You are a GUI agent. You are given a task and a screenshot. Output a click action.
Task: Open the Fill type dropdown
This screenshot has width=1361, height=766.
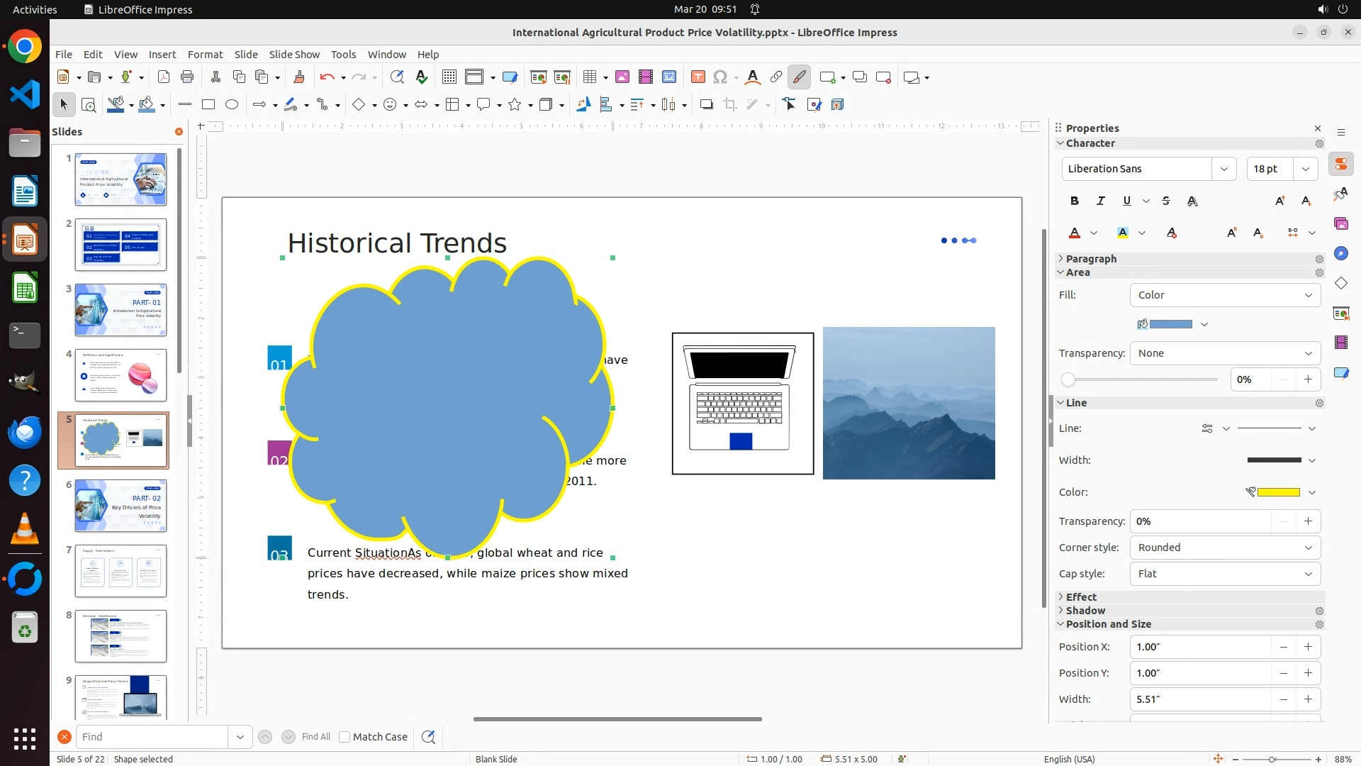[x=1225, y=295]
